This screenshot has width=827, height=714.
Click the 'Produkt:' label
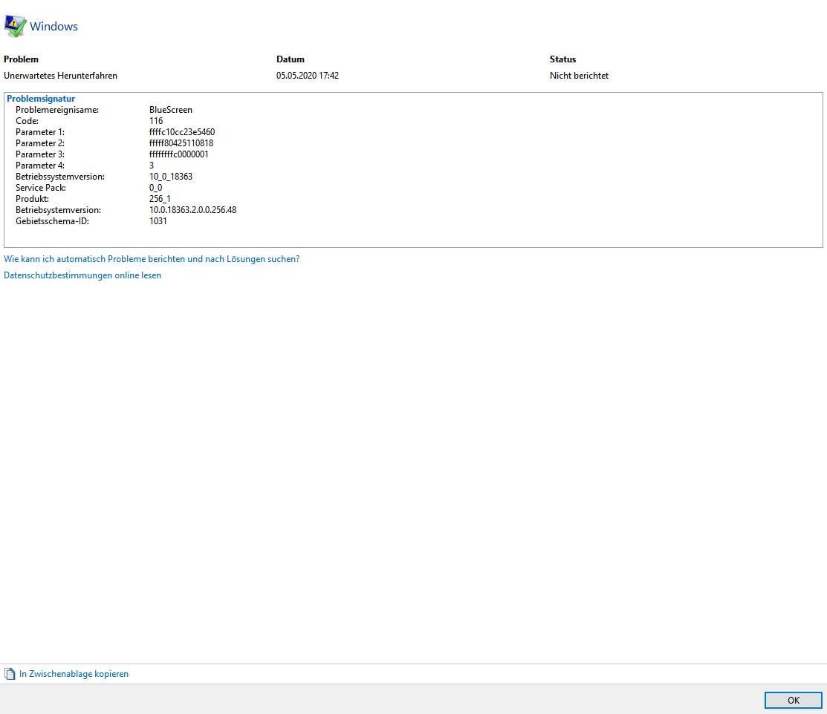pos(32,199)
